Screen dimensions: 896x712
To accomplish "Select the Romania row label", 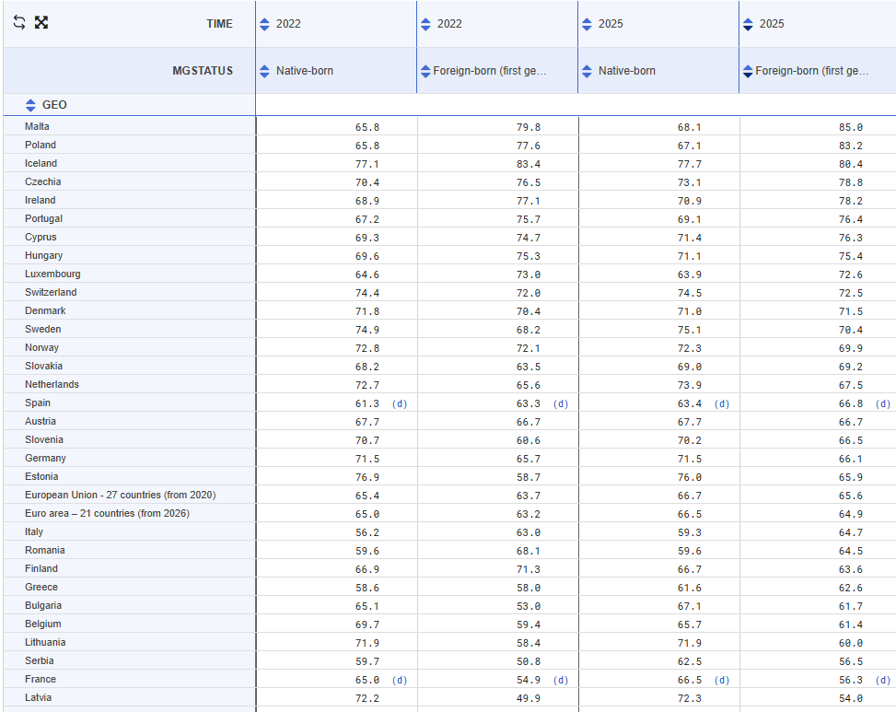I will tap(44, 550).
